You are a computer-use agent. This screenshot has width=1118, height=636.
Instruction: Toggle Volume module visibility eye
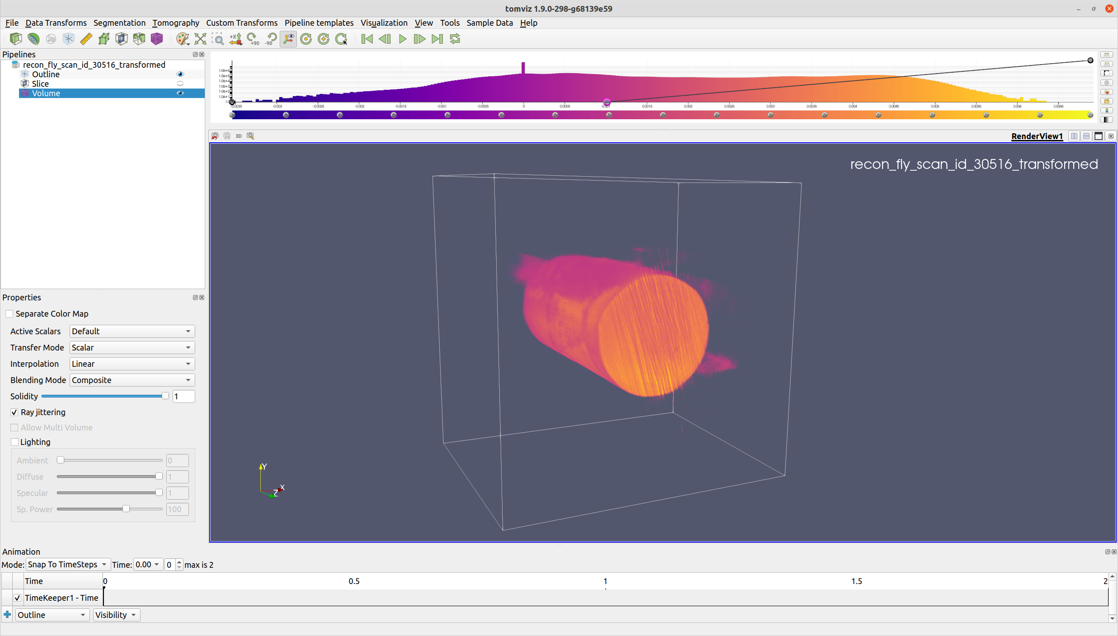click(x=180, y=93)
